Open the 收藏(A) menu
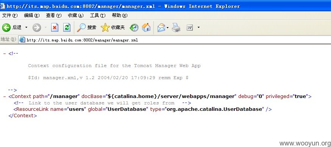331x147 pixels. click(x=76, y=15)
